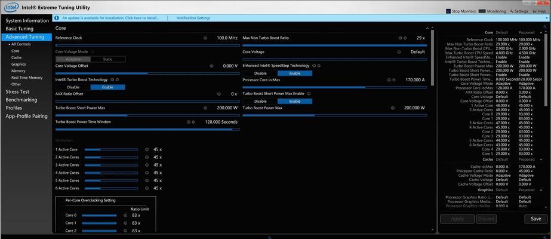This screenshot has width=551, height=239.
Task: Enable Turbo Boost Short Power Max
Action: 294,101
